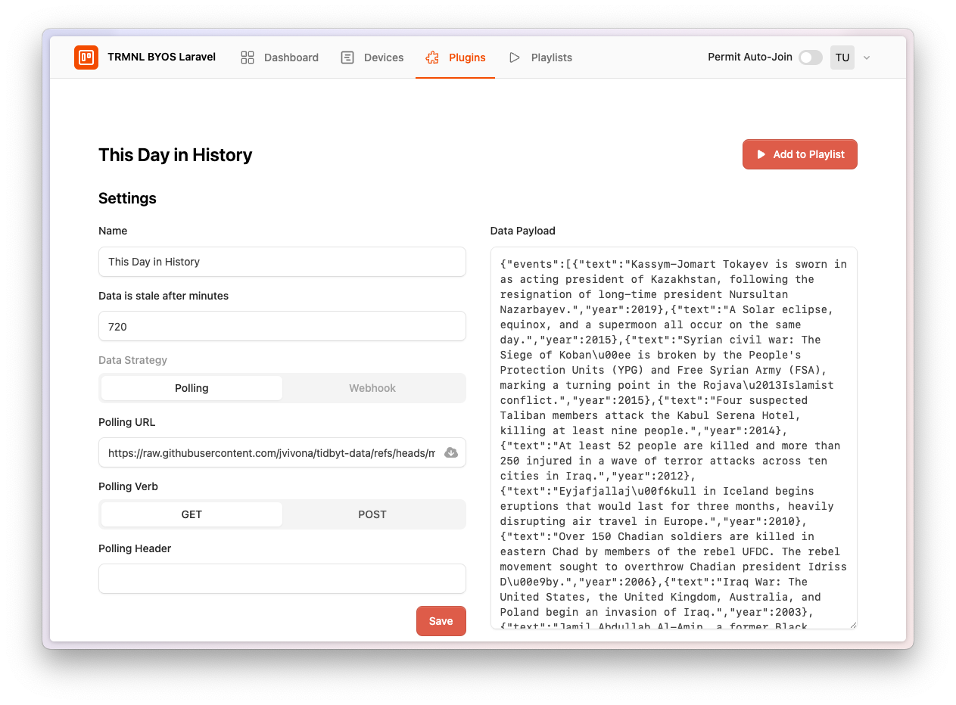
Task: Expand the chevron next to TU avatar
Action: pyautogui.click(x=866, y=57)
